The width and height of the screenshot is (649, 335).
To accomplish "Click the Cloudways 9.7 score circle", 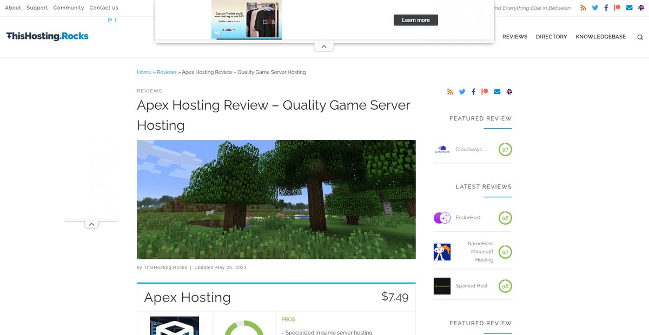I will (505, 150).
